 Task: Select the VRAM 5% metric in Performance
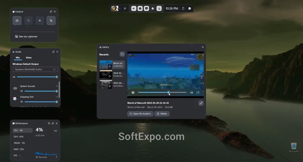point(22,143)
